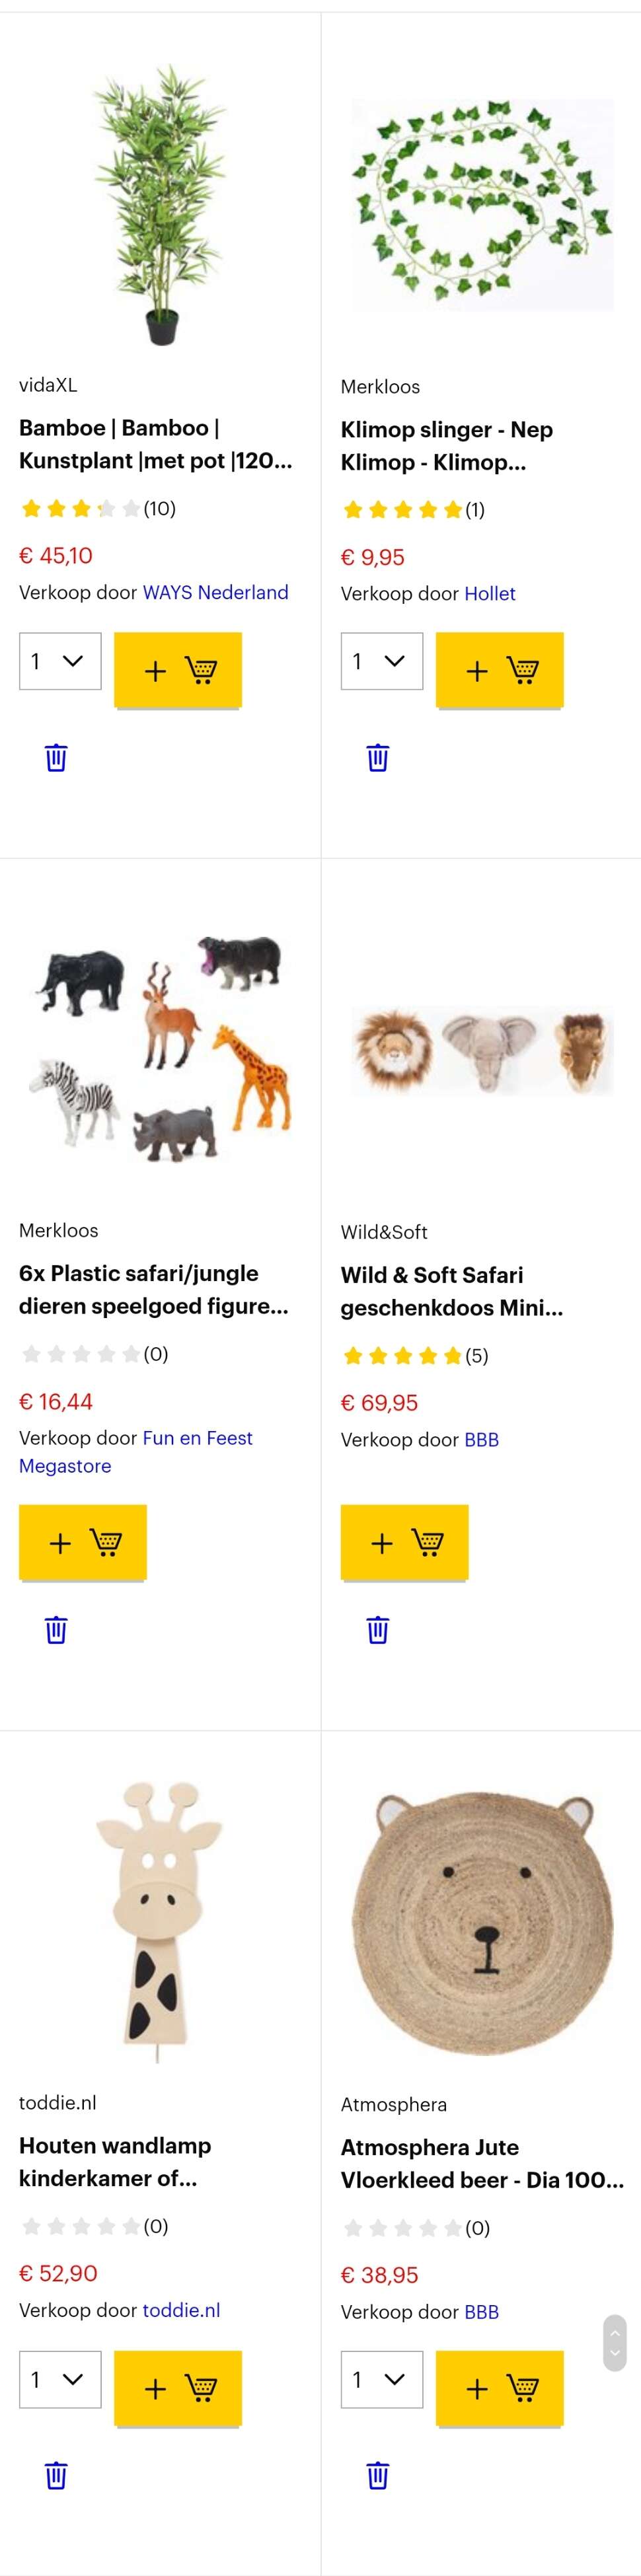Delete the plastic safari animals item
The height and width of the screenshot is (2576, 641).
(x=56, y=1629)
